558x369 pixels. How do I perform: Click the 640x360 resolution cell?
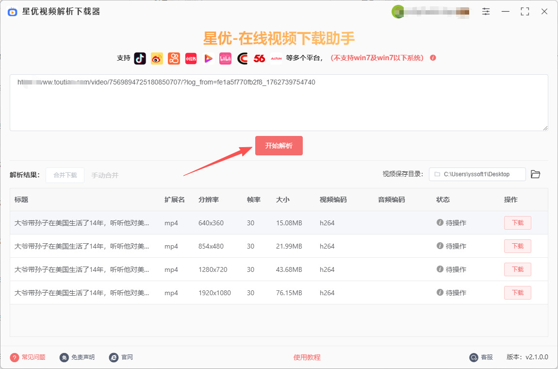[x=211, y=223]
